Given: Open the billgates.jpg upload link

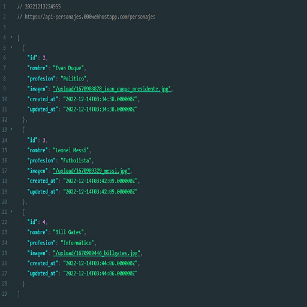Looking at the screenshot, I should pyautogui.click(x=97, y=253).
